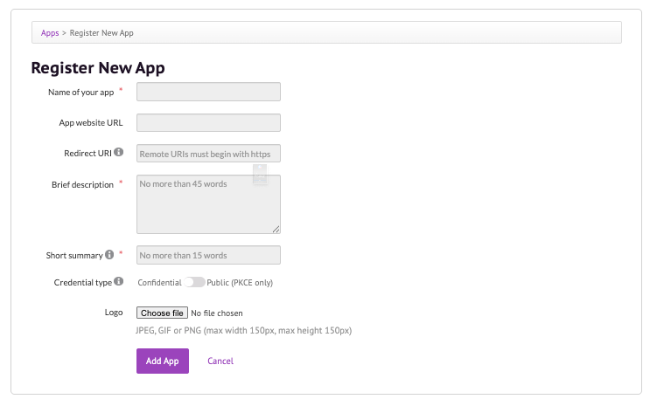Focus the Brief description text area
650x406 pixels.
click(x=208, y=204)
